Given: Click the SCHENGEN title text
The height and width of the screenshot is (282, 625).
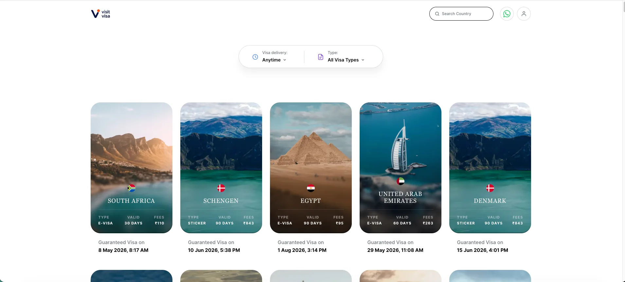Looking at the screenshot, I should pyautogui.click(x=221, y=201).
